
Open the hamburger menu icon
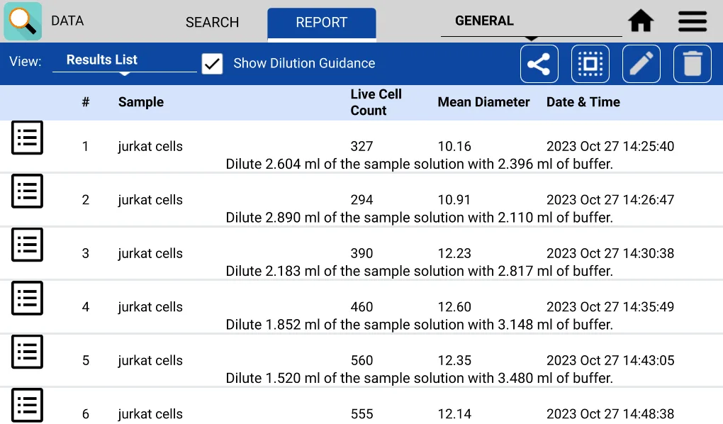[692, 21]
